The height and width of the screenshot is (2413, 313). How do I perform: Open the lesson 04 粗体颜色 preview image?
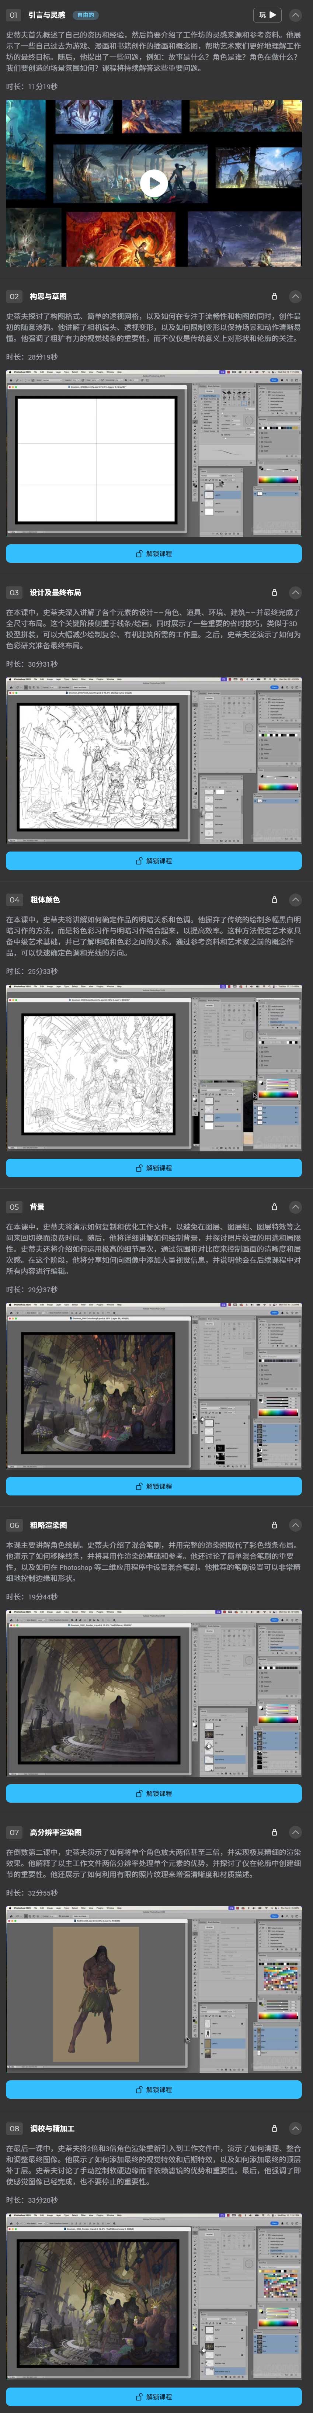[154, 1069]
